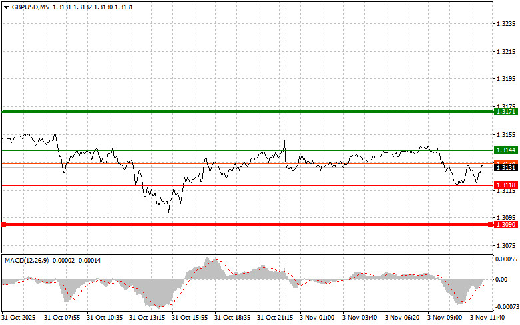This screenshot has width=520, height=325.
Task: Click the 3 Nov 11:40 time label
Action: [x=487, y=318]
